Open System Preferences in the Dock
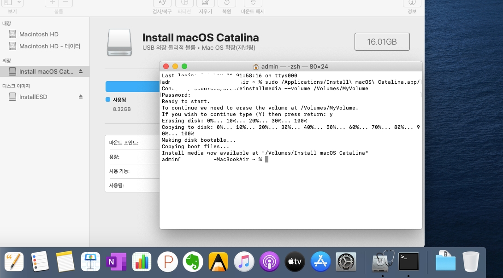 click(346, 261)
